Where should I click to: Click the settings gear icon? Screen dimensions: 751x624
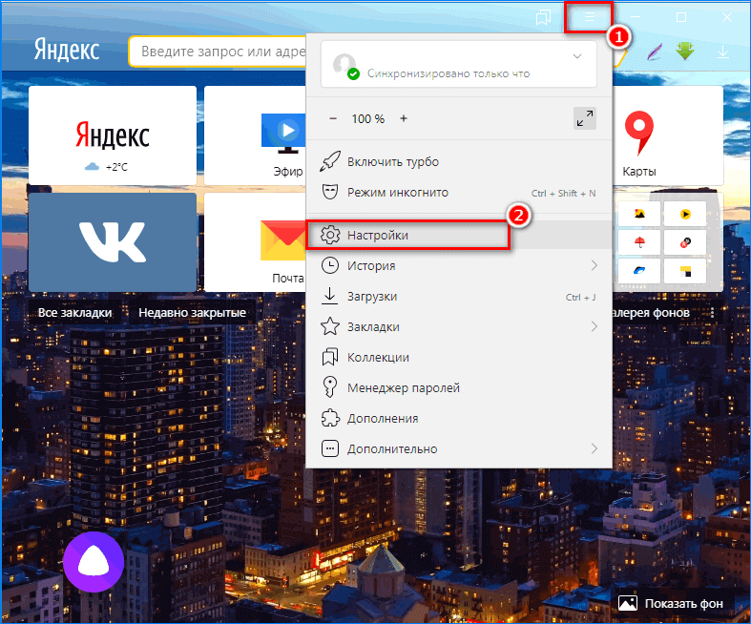point(330,235)
